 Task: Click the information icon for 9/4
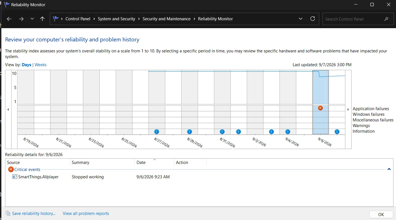(x=288, y=132)
